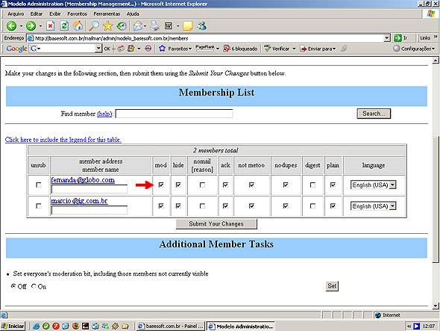Expand the address bar URL dropdown
This screenshot has height=331, width=440.
pyautogui.click(x=387, y=38)
